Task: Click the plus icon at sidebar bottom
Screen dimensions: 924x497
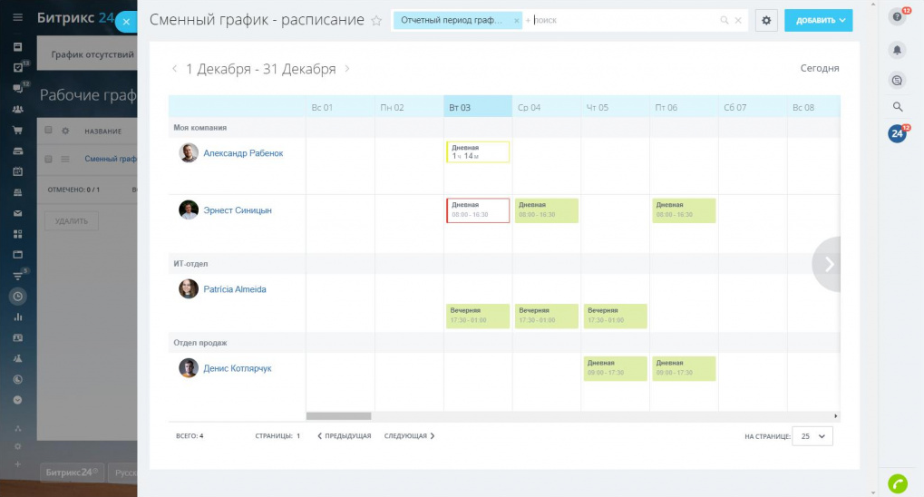Action: 17,464
